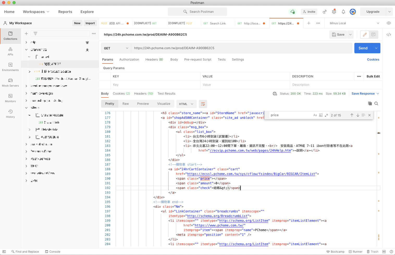
Task: Click the sync status cloud icon
Action: click(x=293, y=12)
